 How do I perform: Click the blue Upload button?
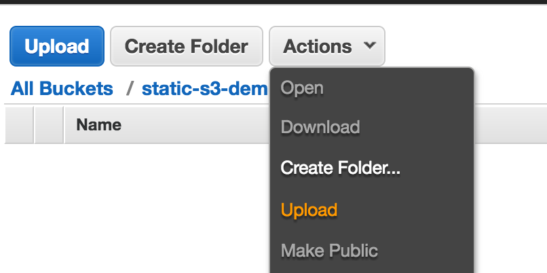tap(57, 46)
